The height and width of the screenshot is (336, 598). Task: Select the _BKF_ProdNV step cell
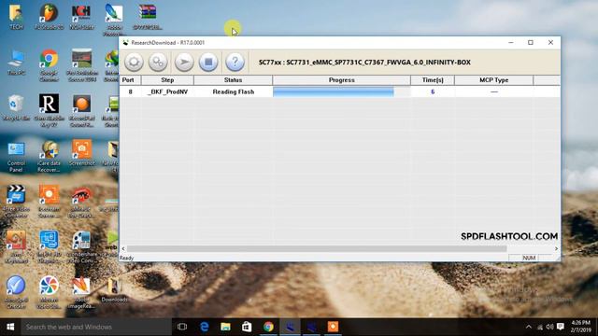point(167,91)
